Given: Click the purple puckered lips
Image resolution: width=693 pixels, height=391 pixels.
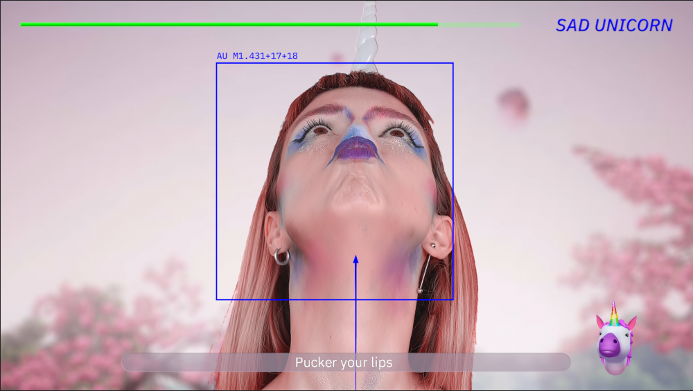Looking at the screenshot, I should click(x=356, y=149).
